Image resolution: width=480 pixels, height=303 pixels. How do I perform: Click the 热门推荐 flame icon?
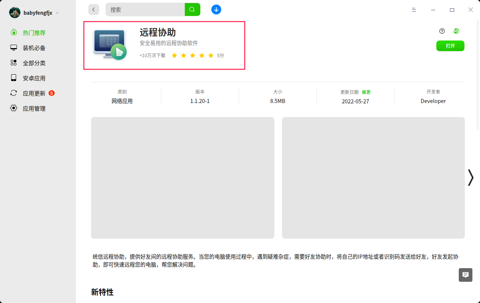click(14, 33)
